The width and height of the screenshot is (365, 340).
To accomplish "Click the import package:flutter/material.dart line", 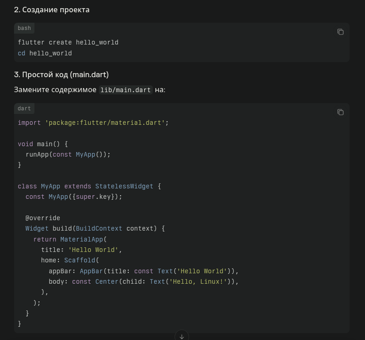I will (x=93, y=123).
